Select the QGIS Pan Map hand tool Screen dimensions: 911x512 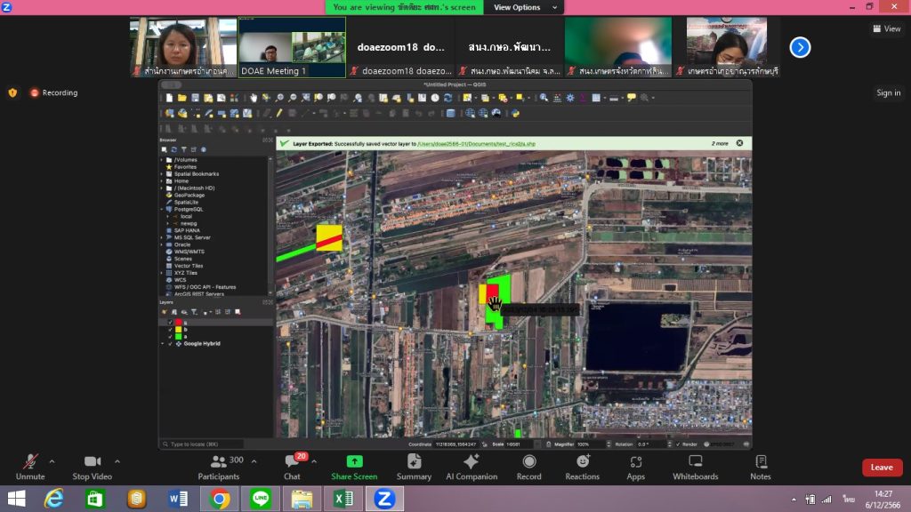[x=254, y=98]
